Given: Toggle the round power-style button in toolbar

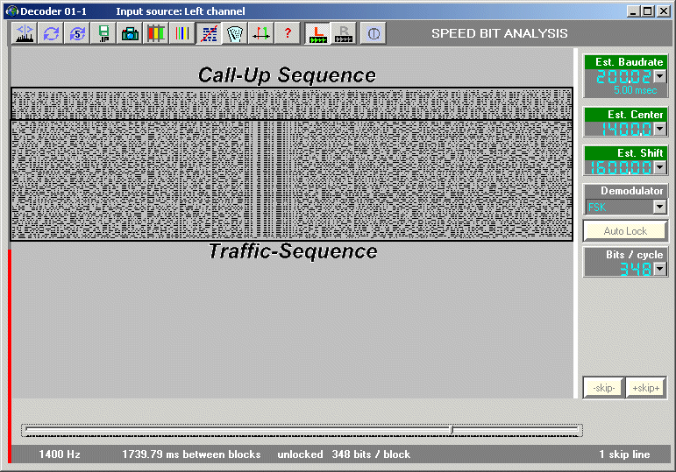Looking at the screenshot, I should (373, 33).
